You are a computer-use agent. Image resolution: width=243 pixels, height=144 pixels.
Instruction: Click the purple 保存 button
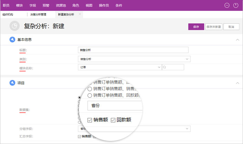(196, 27)
